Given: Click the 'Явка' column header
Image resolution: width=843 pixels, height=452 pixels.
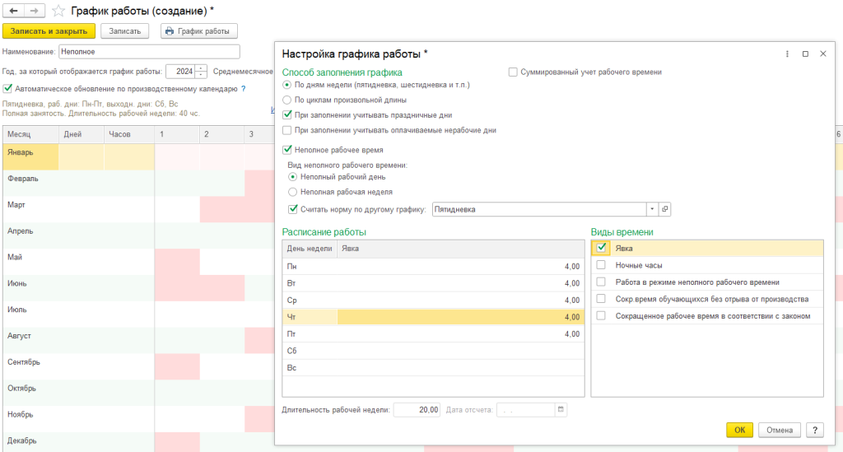Looking at the screenshot, I should (x=461, y=249).
